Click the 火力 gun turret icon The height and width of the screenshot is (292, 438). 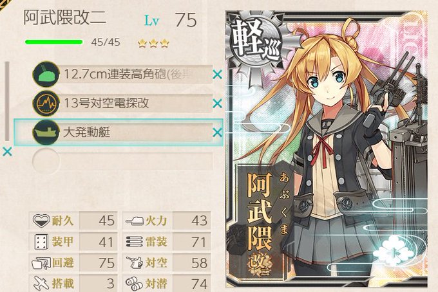[x=135, y=221]
